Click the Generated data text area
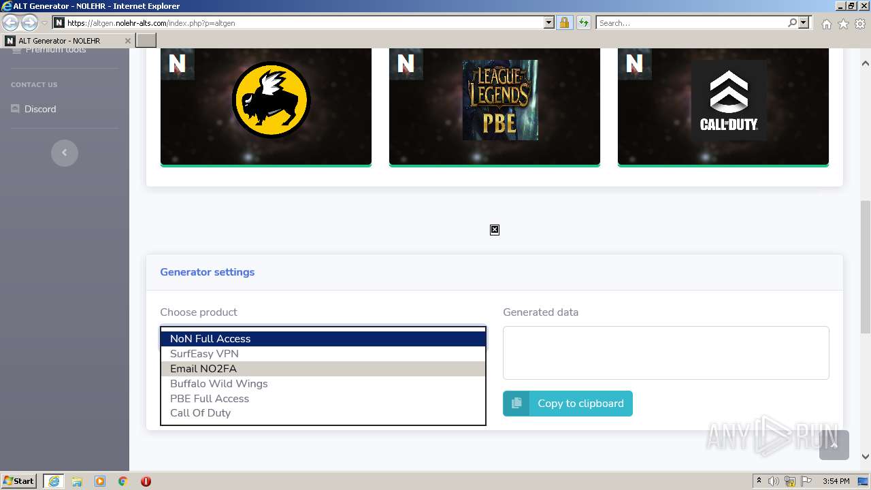 [666, 353]
